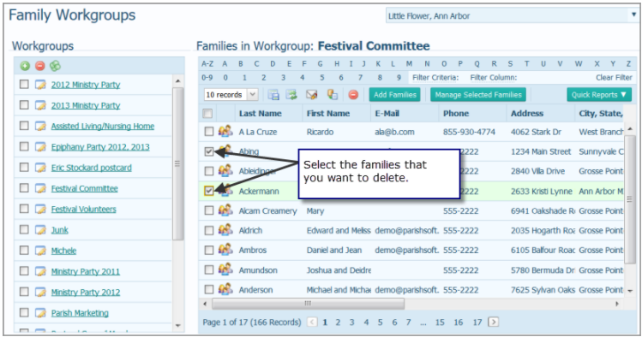Image resolution: width=642 pixels, height=337 pixels.
Task: Click the red delete workgroup icon
Action: tap(39, 65)
